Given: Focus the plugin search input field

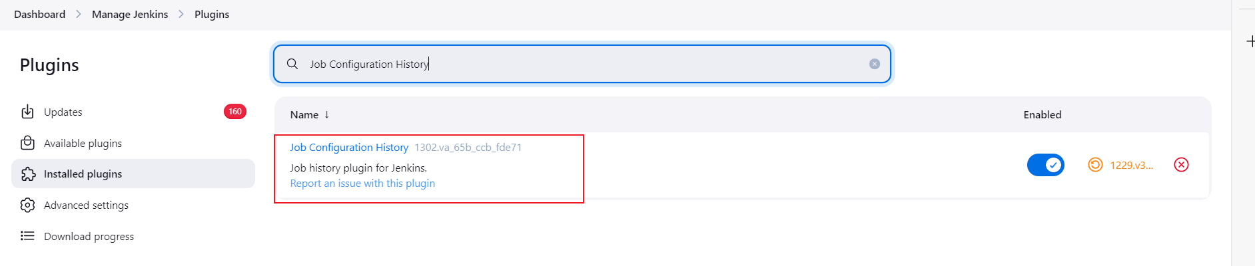Looking at the screenshot, I should point(580,64).
